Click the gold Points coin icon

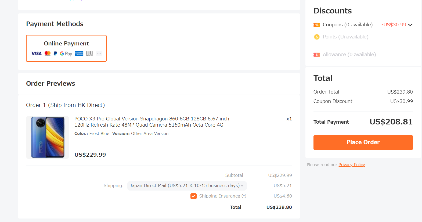coord(317,37)
